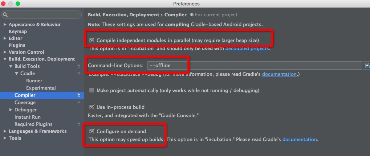Disable the Use in-process build checkbox

(92, 107)
